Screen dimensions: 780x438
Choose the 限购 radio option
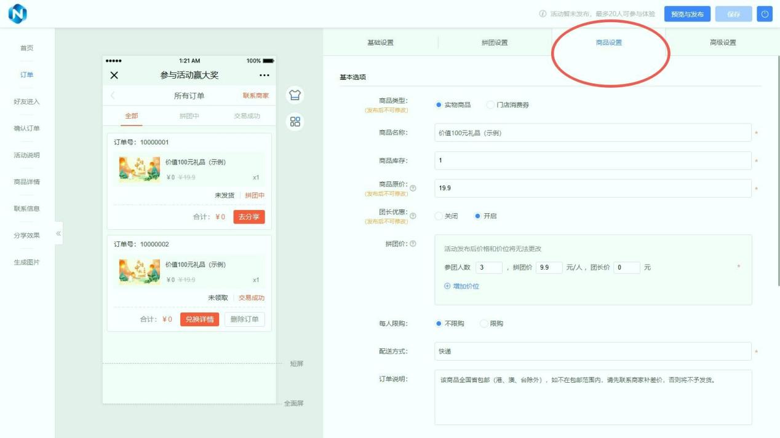pos(484,324)
